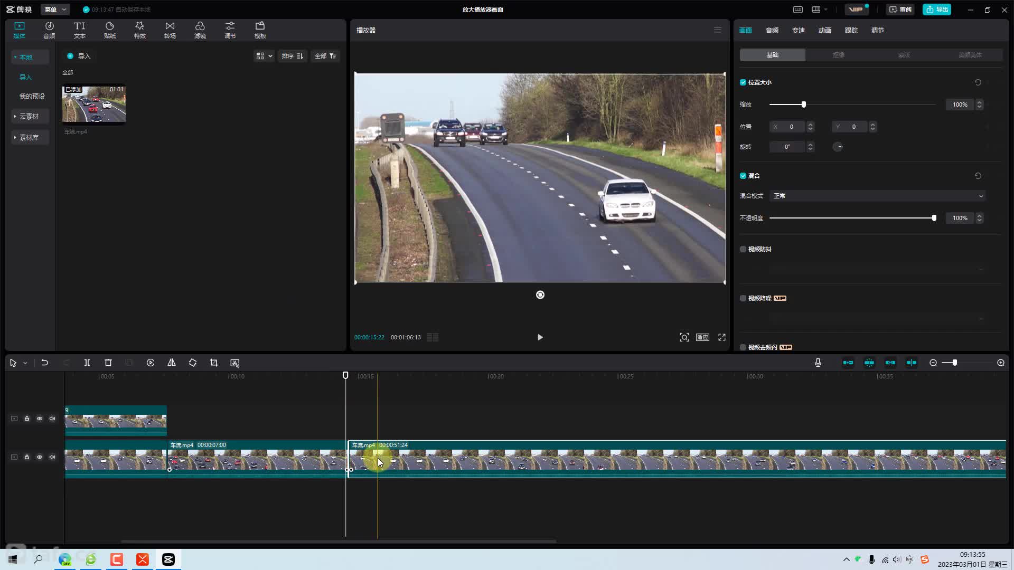
Task: Click the 适应 fit button in player
Action: 702,337
